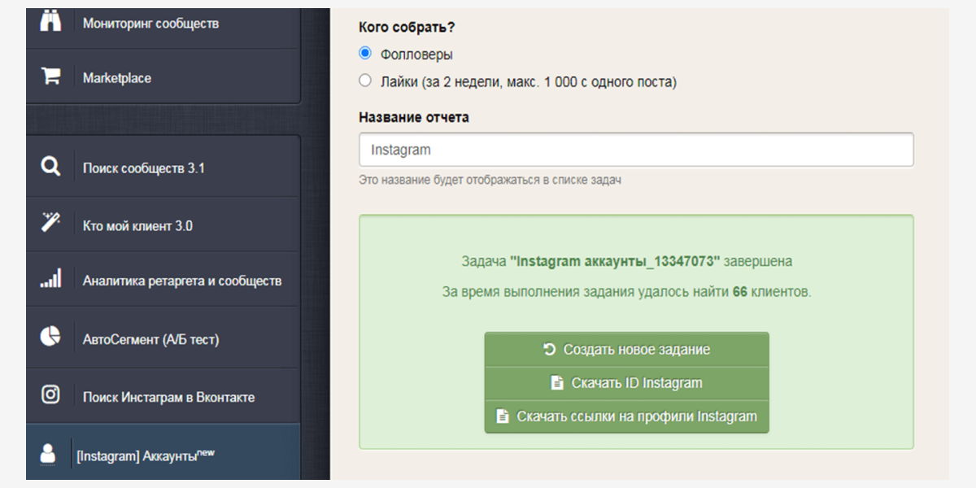Open Мониторинг сообществ menu item

163,24
